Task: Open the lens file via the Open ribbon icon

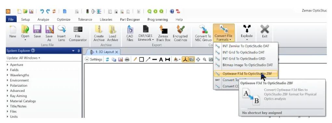Action: coord(25,33)
